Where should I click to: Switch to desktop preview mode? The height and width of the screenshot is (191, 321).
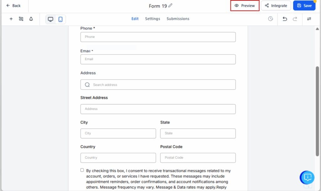coord(50,19)
